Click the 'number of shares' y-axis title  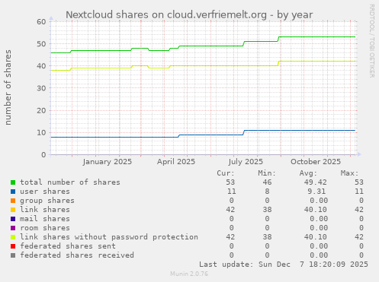click(x=8, y=87)
